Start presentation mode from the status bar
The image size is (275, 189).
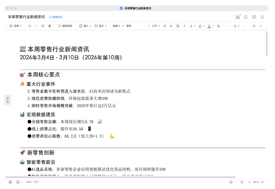231,182
